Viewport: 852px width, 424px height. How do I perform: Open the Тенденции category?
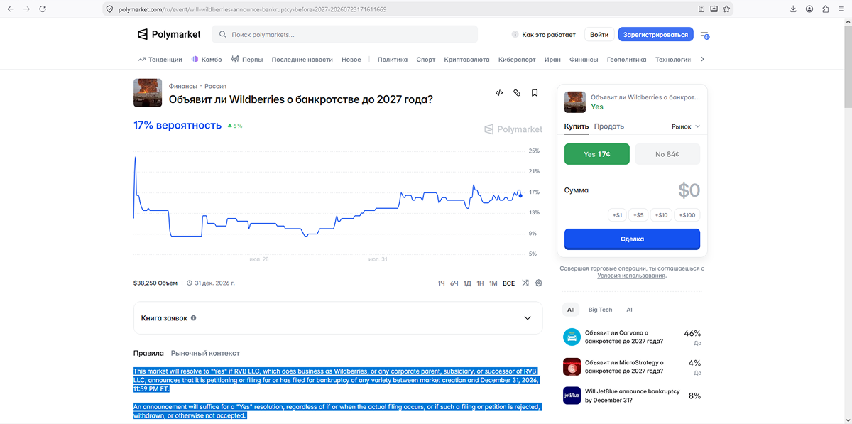click(160, 60)
